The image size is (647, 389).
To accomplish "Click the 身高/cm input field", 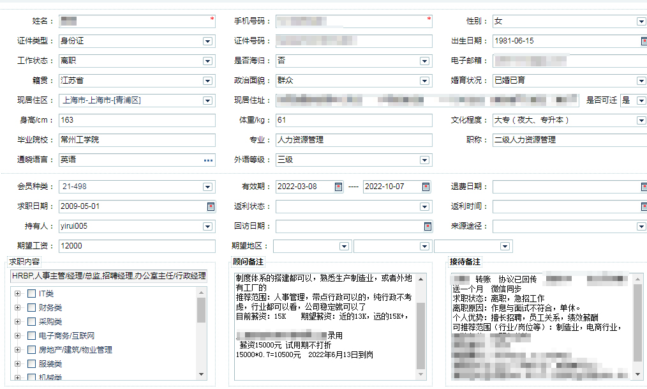I will tap(137, 121).
